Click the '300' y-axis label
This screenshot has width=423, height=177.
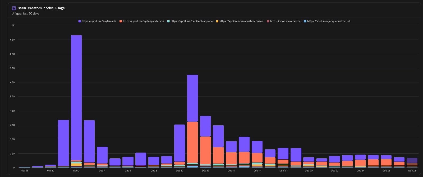(12, 125)
